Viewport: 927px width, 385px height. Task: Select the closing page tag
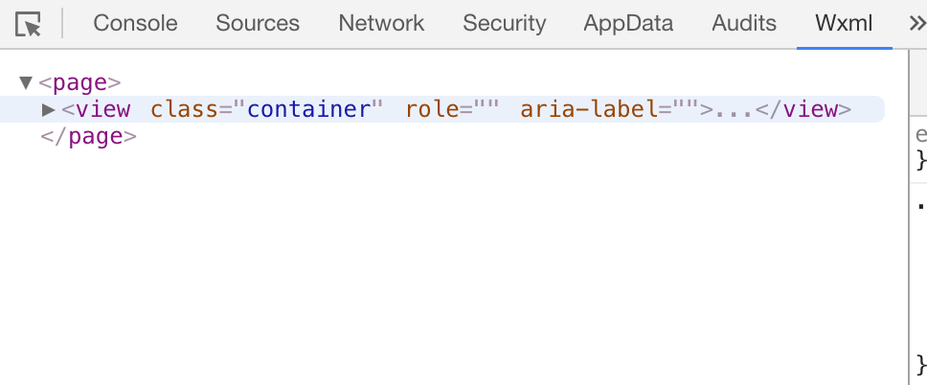click(89, 136)
